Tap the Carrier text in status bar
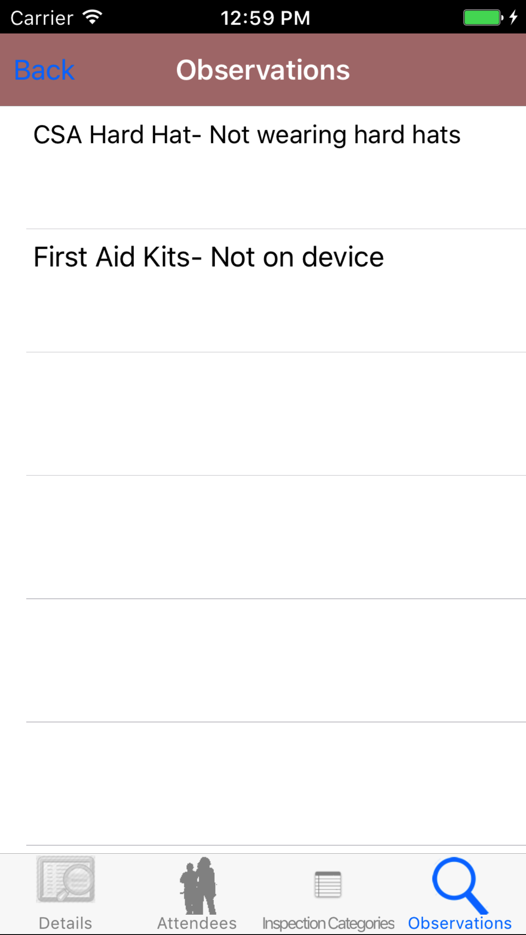This screenshot has height=935, width=526. [x=42, y=18]
